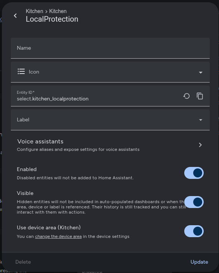Disable Use device area (Kitchen) switch
This screenshot has height=273, width=219.
click(194, 231)
